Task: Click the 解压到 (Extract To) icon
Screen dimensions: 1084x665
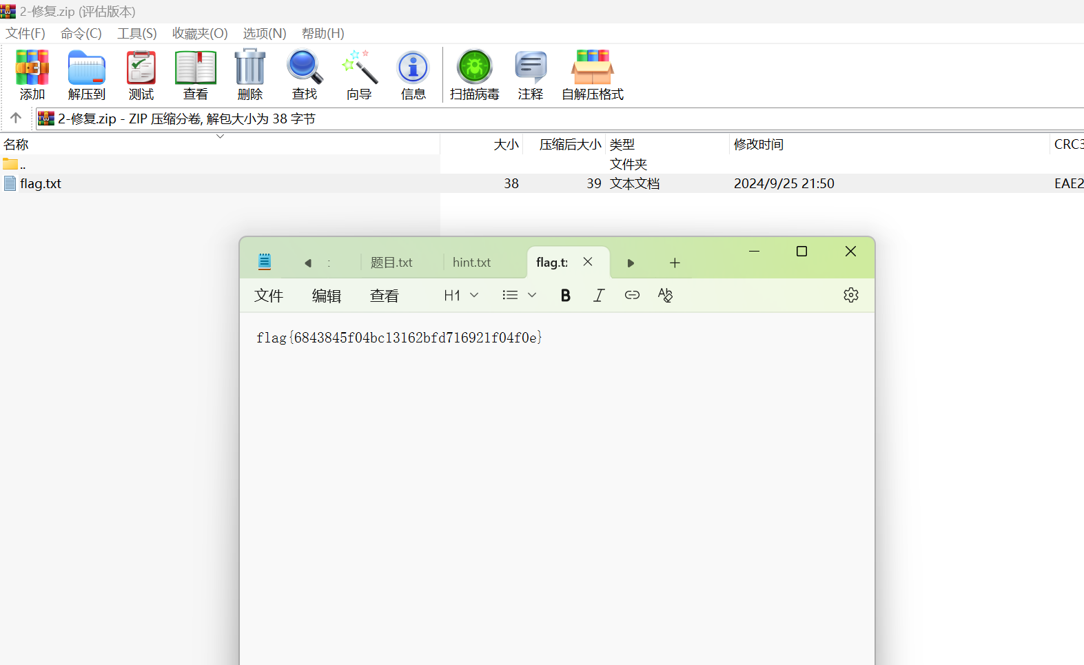Action: [x=86, y=75]
